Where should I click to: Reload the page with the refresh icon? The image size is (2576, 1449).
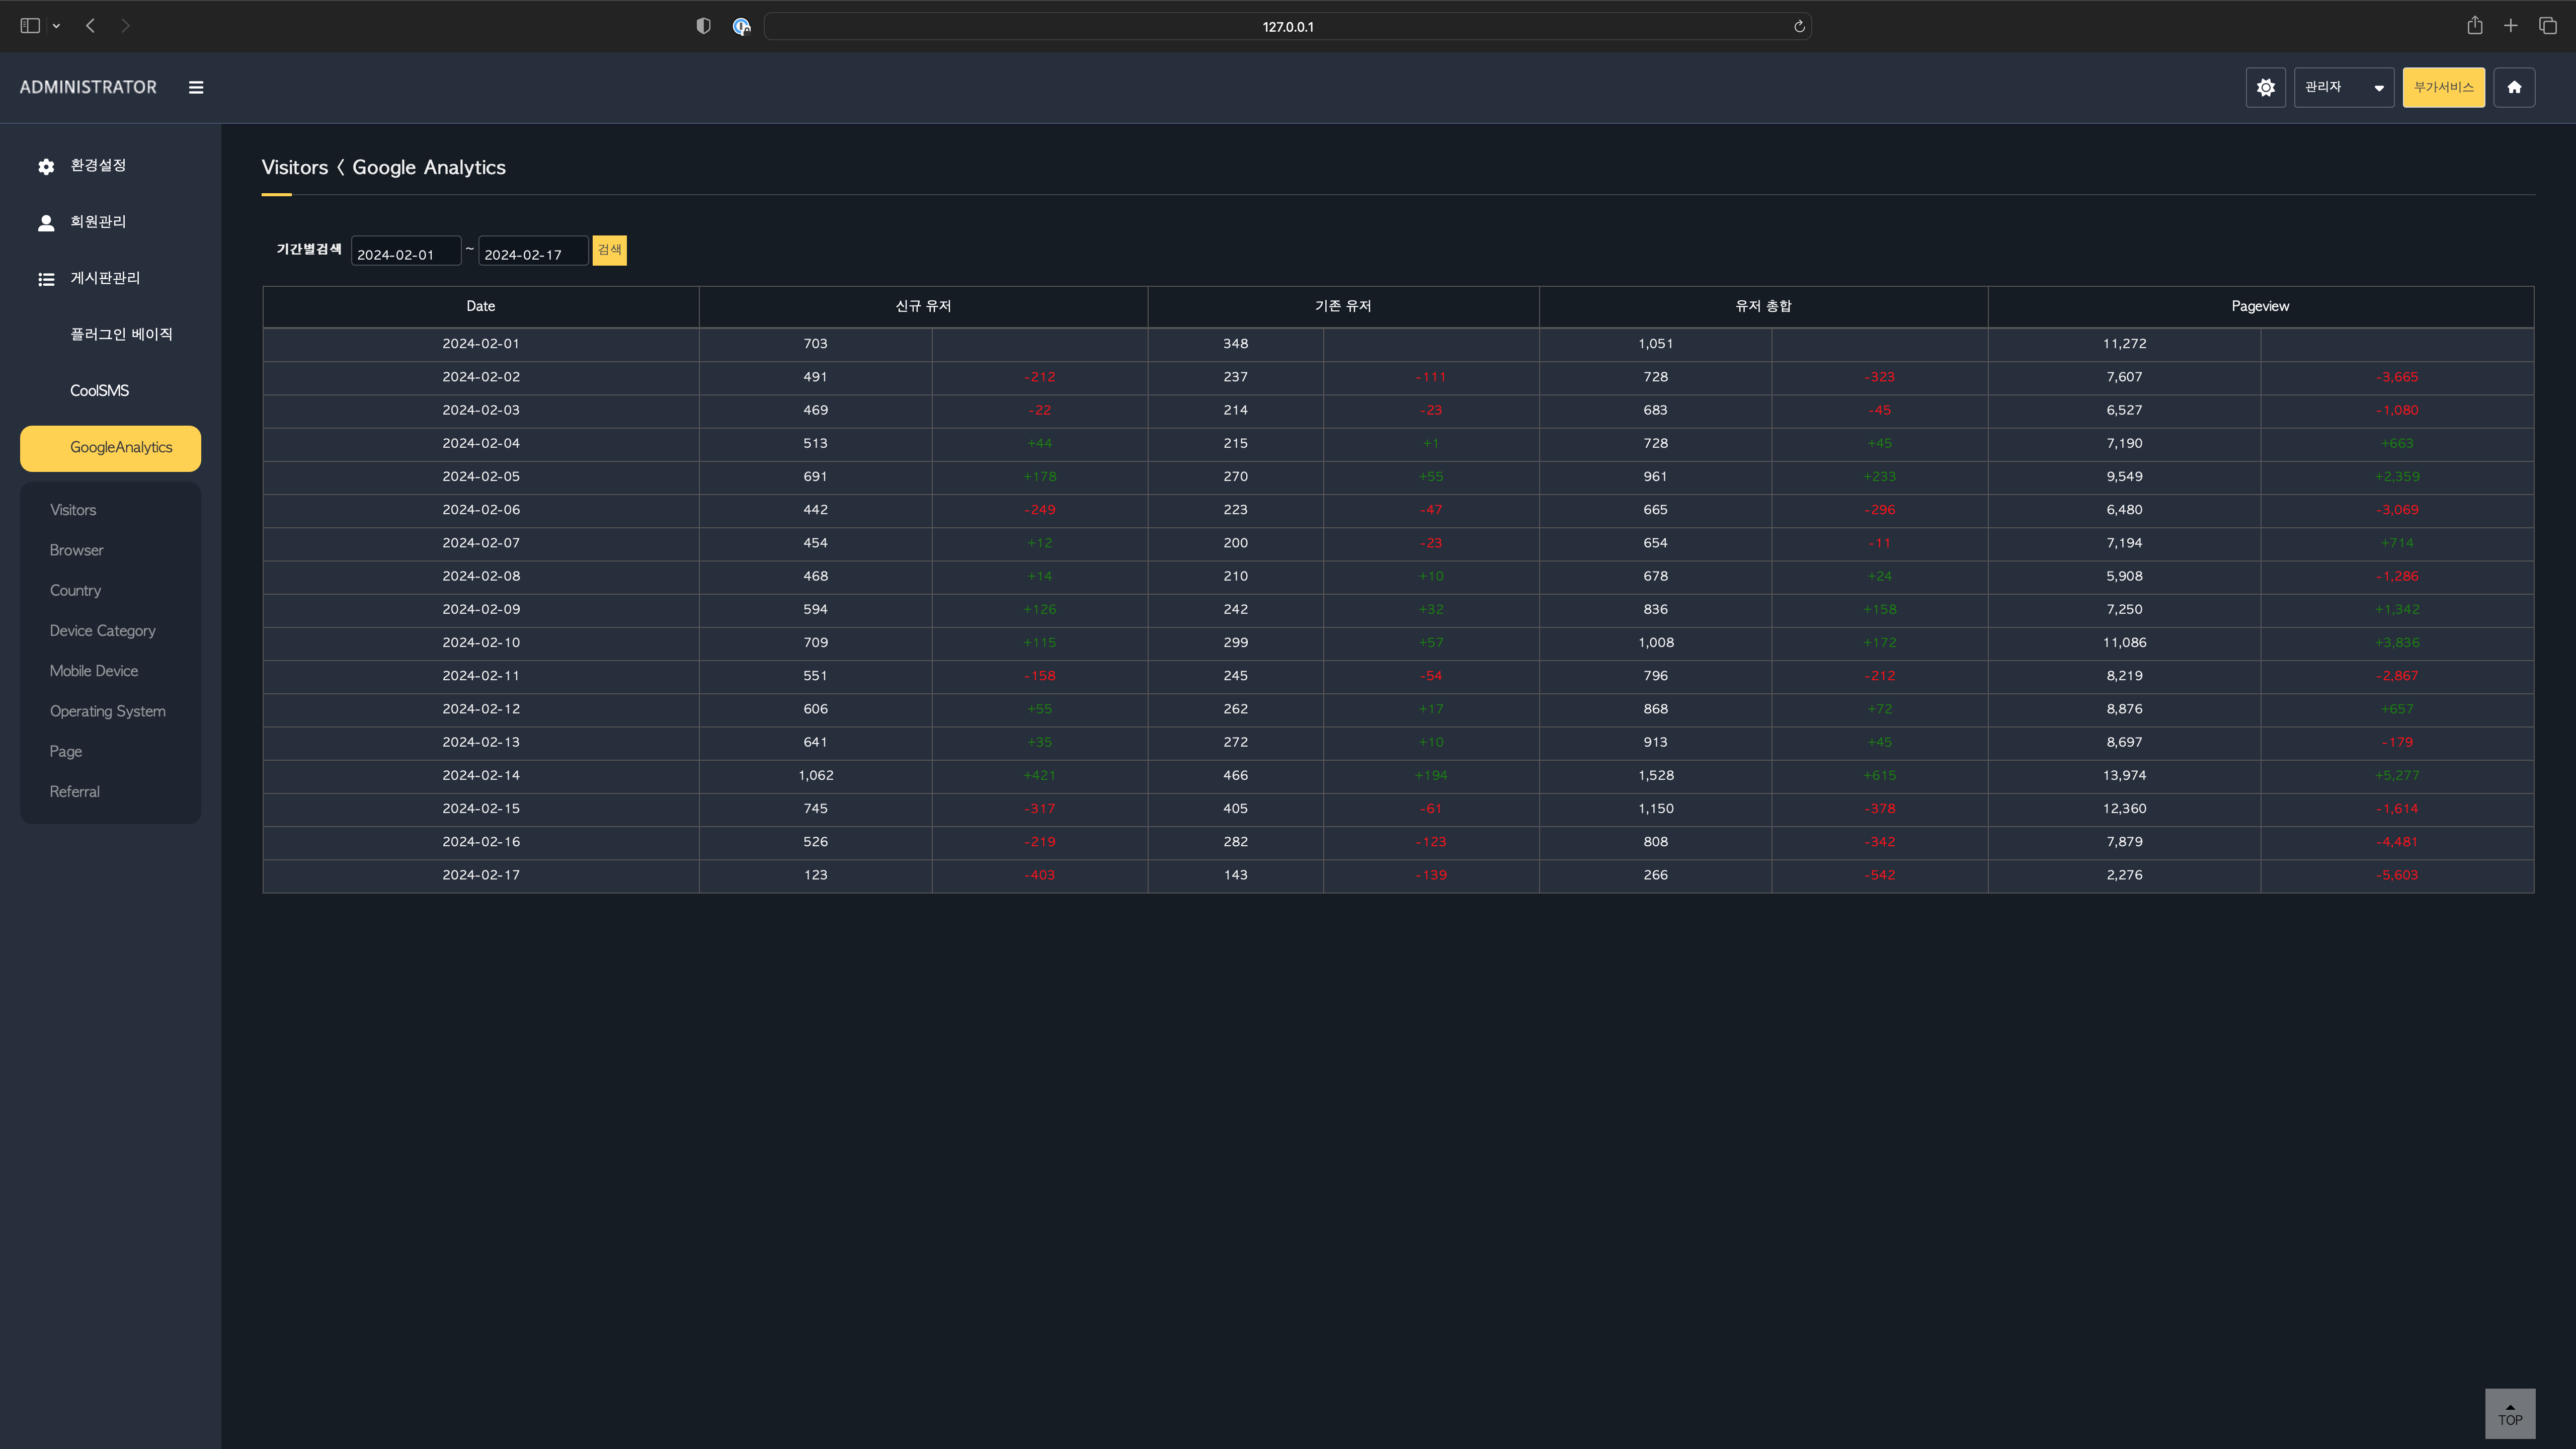pos(1799,27)
